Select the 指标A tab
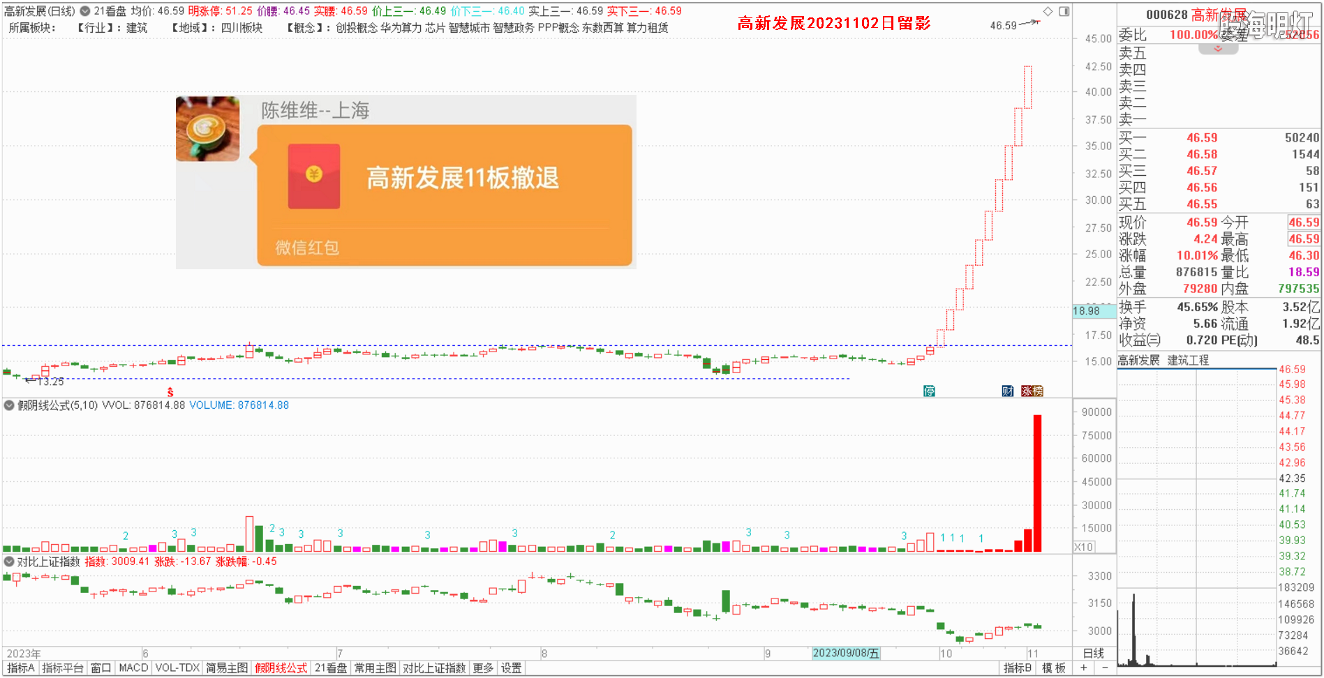Image resolution: width=1324 pixels, height=678 pixels. coord(20,668)
